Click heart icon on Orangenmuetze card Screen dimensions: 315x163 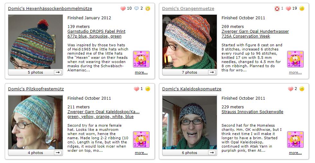tap(288, 8)
